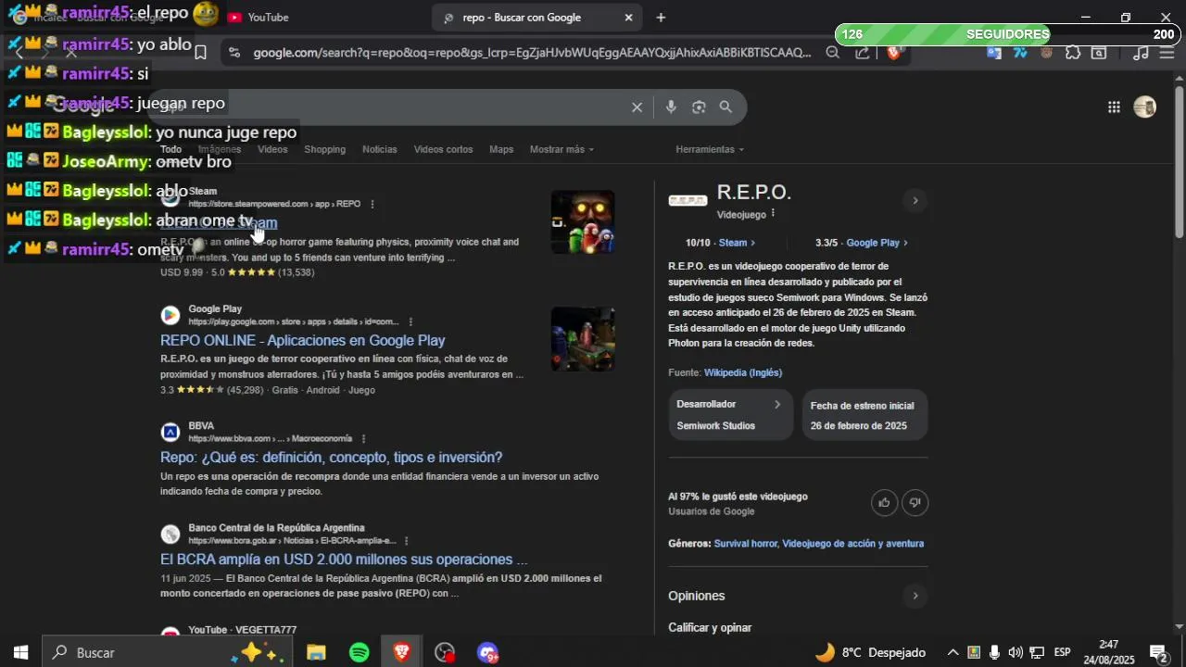Close the 'repo - Buscar con Google' tab
The image size is (1186, 667).
point(628,18)
